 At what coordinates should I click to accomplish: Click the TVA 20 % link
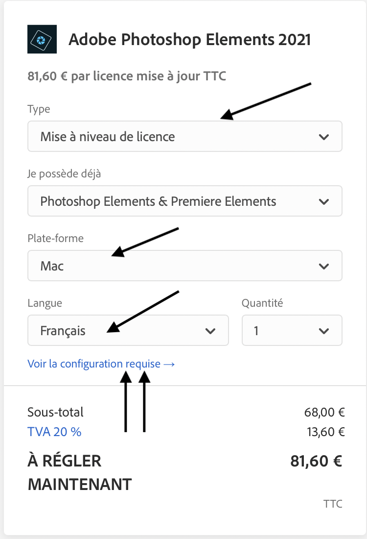click(x=54, y=432)
